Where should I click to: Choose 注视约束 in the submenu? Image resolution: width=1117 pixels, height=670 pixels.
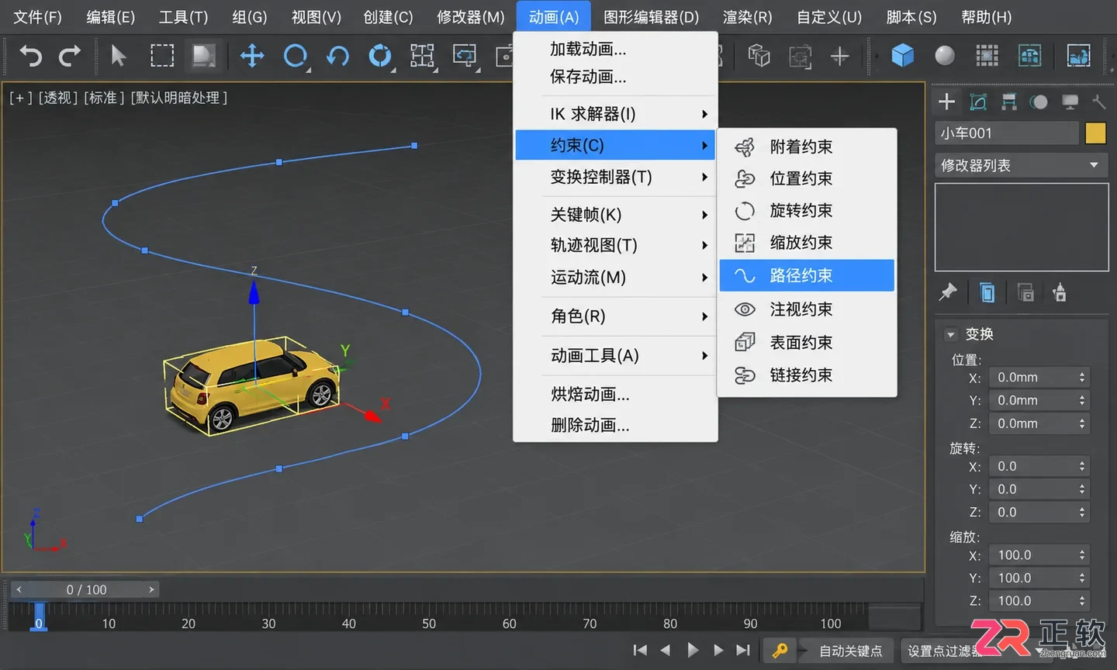pos(807,309)
